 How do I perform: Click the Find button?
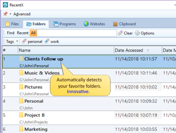click(11, 33)
